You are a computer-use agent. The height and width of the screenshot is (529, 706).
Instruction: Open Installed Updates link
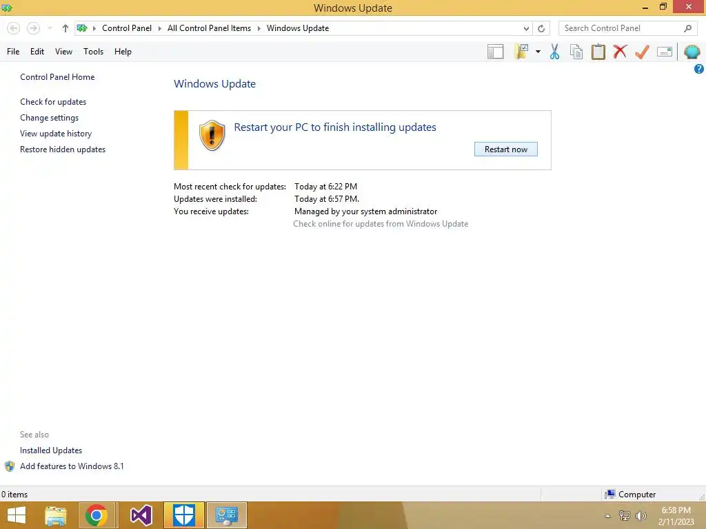coord(51,450)
